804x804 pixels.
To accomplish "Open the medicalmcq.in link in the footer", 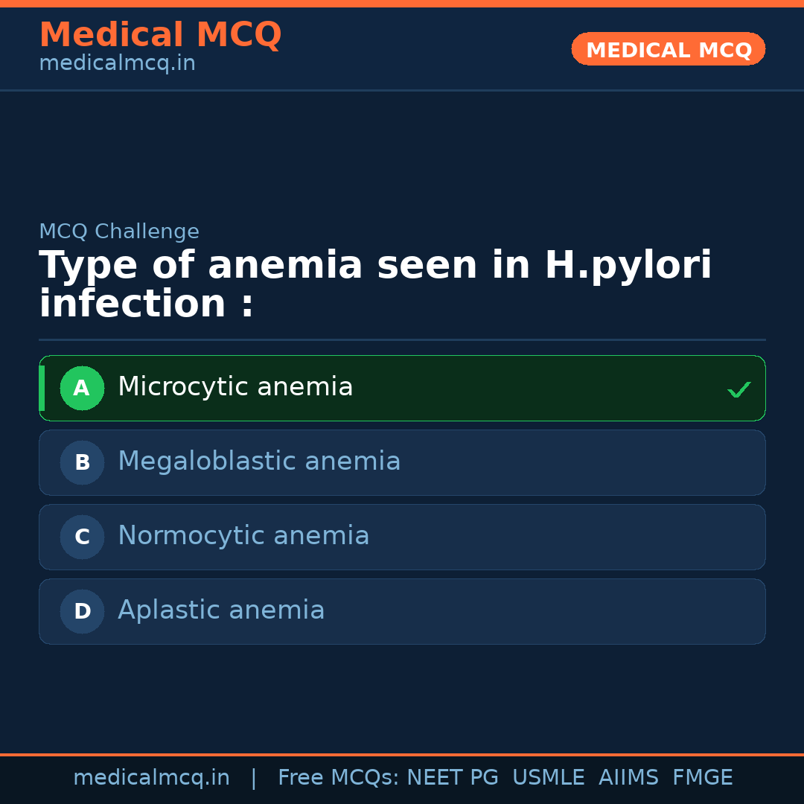I will [x=151, y=778].
